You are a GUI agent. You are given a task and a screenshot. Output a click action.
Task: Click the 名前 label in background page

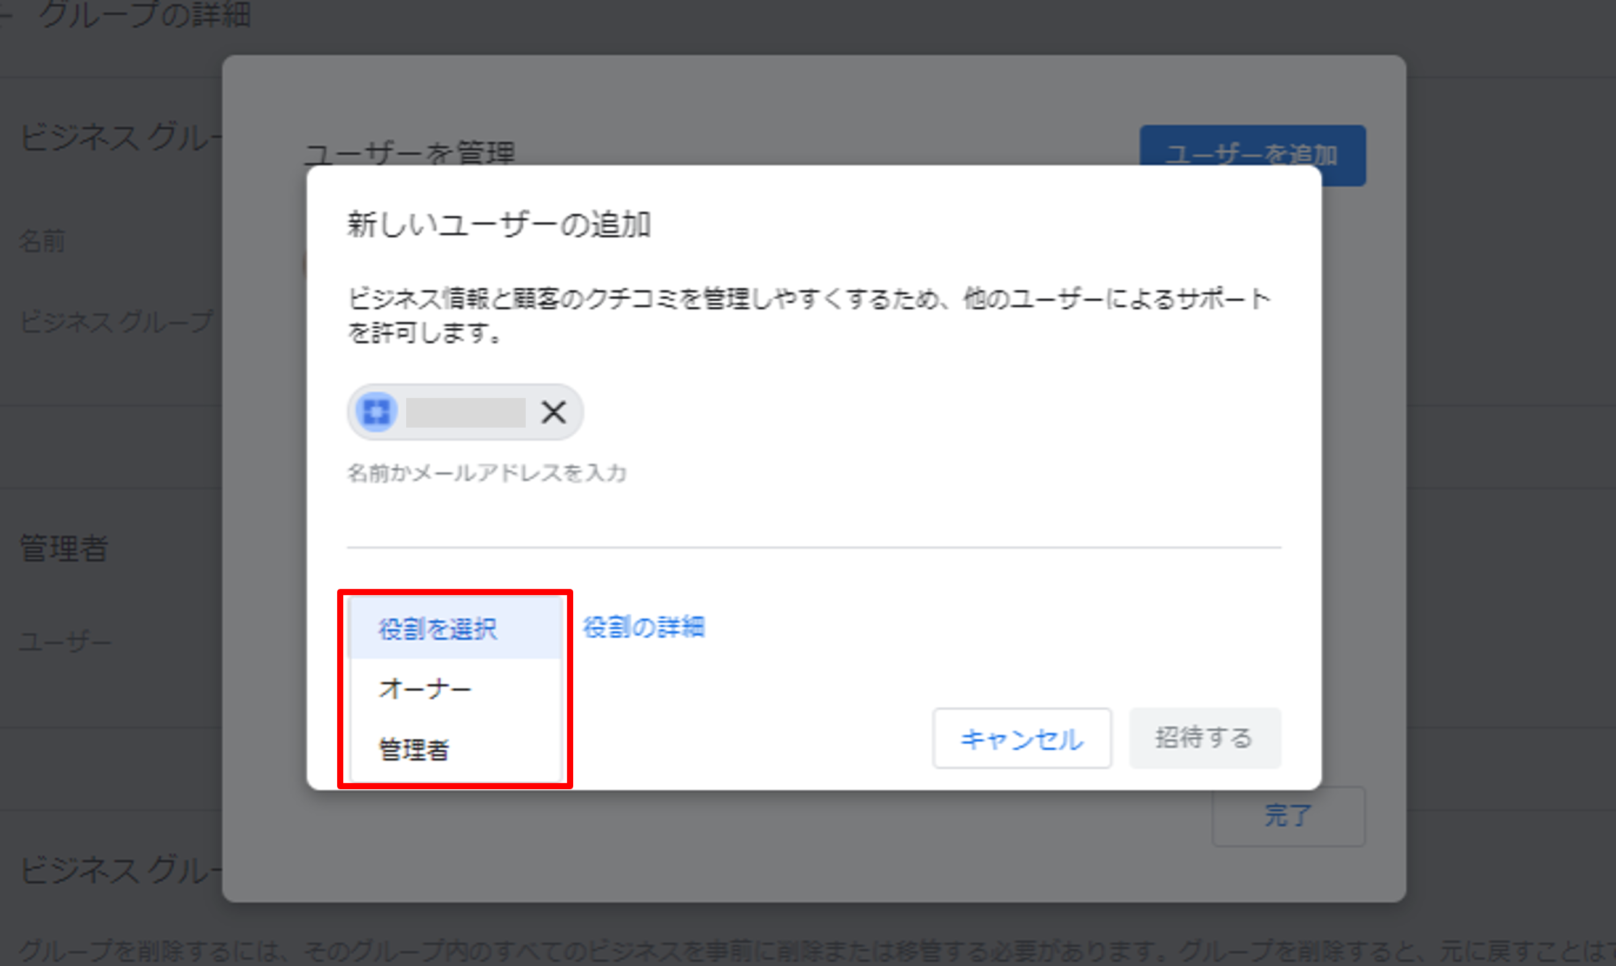pyautogui.click(x=43, y=241)
